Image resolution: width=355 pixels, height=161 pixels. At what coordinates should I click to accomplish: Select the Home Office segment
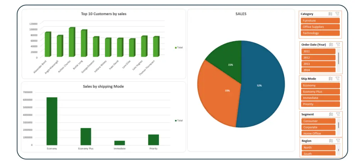pyautogui.click(x=318, y=133)
